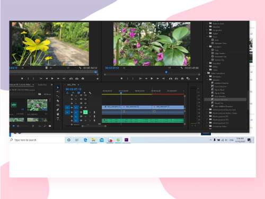Image resolution: width=265 pixels, height=199 pixels.
Task: Select the Razor tool
Action: pos(58,101)
